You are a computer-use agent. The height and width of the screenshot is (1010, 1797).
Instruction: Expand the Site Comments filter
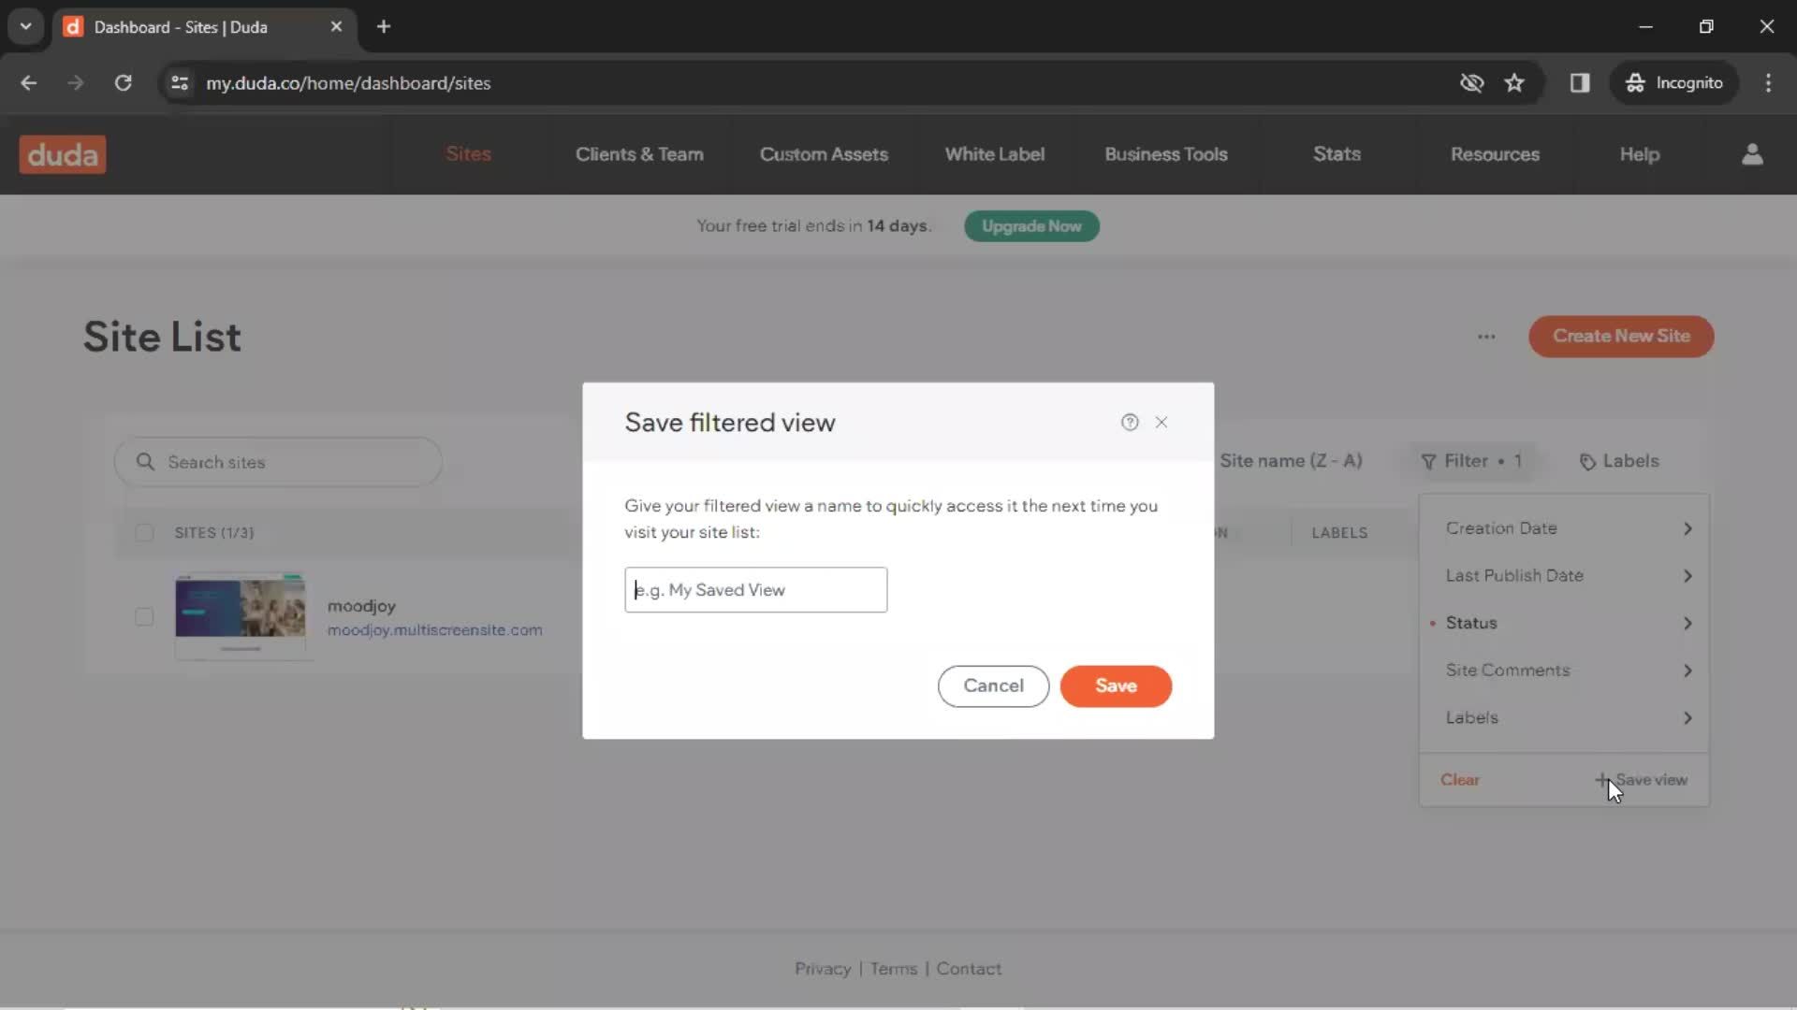1564,671
